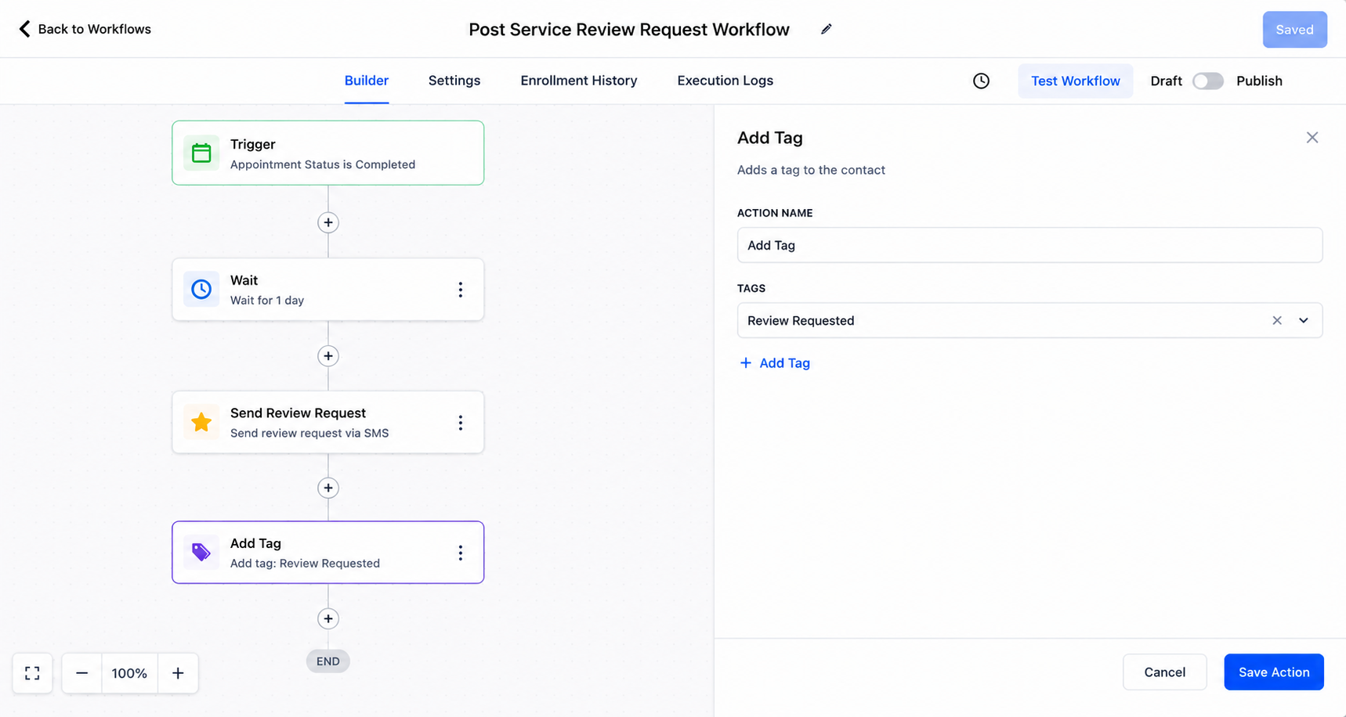The width and height of the screenshot is (1346, 717).
Task: Expand the Tags dropdown chevron
Action: pos(1304,320)
